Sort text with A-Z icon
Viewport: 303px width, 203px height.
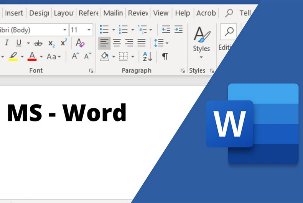click(148, 57)
